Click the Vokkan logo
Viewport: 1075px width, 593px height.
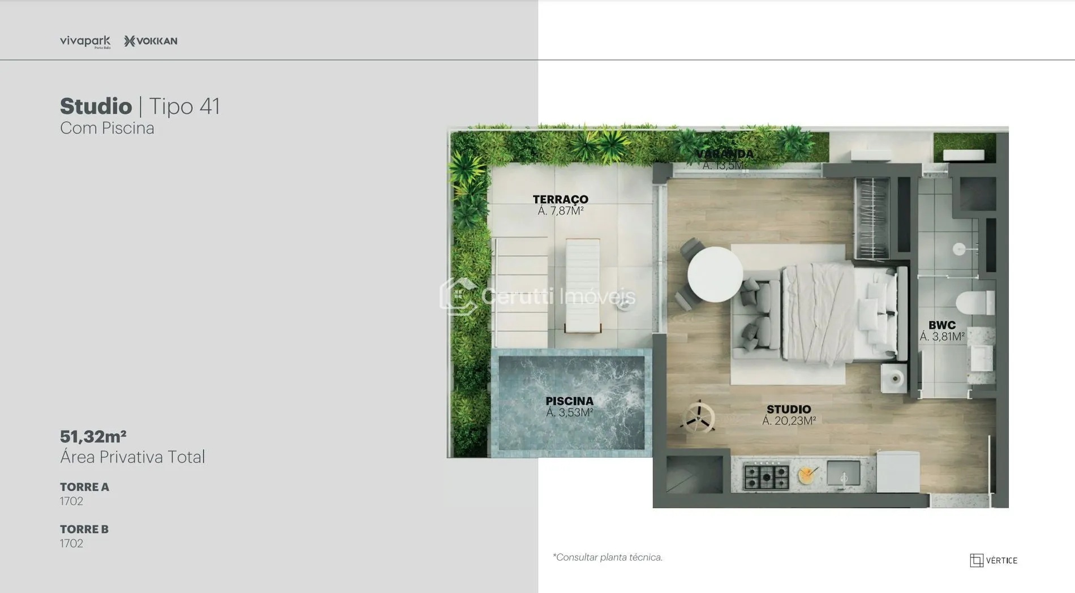pyautogui.click(x=150, y=41)
